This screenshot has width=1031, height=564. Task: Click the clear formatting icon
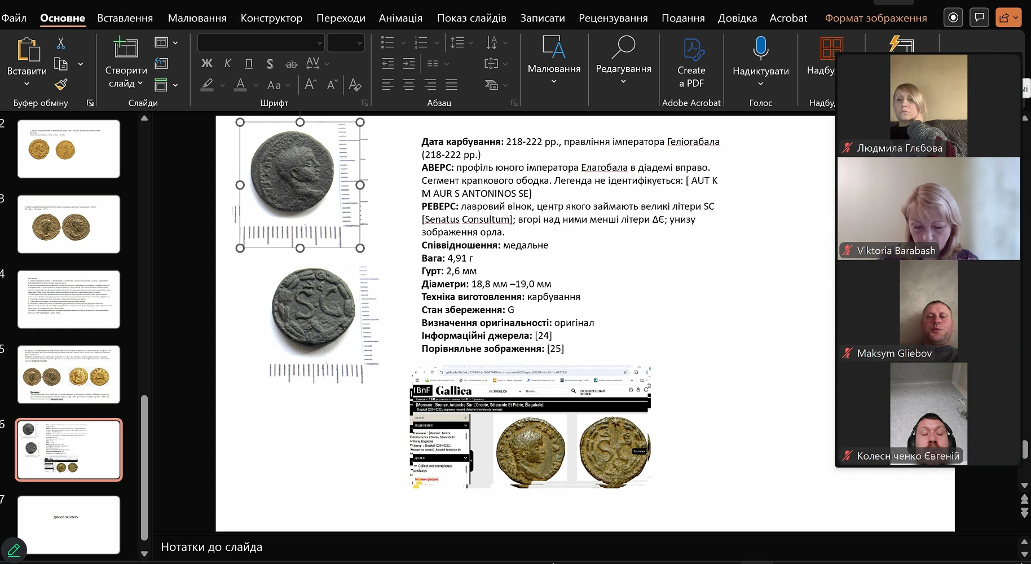(x=355, y=85)
